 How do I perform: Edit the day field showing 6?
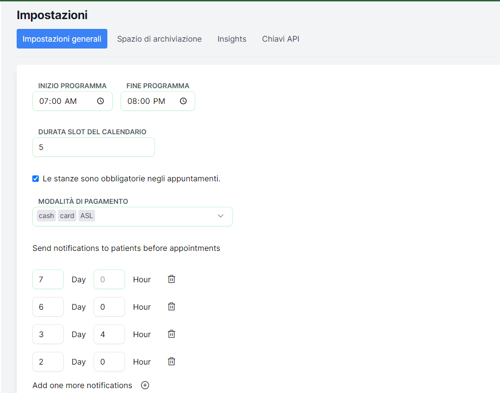click(48, 307)
